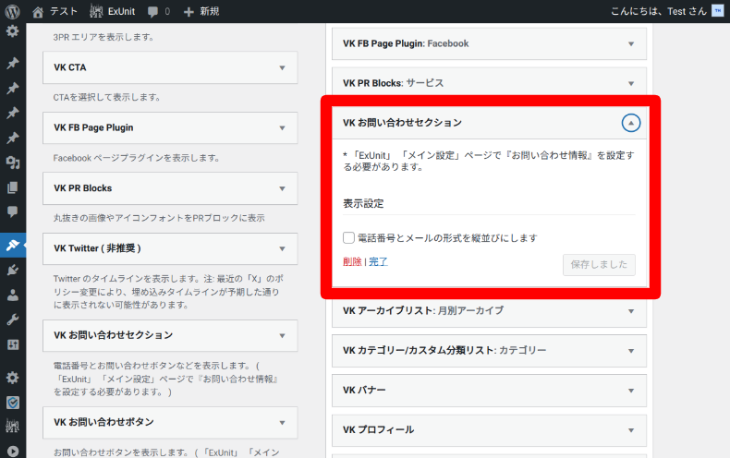Click 丸抜きの画像やアイコンフォント description text
Viewport: 730px width, 458px height.
click(x=159, y=218)
